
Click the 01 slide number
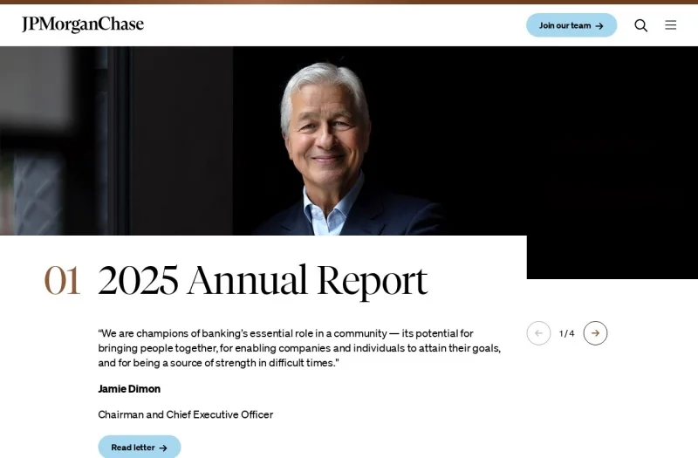[x=62, y=280]
